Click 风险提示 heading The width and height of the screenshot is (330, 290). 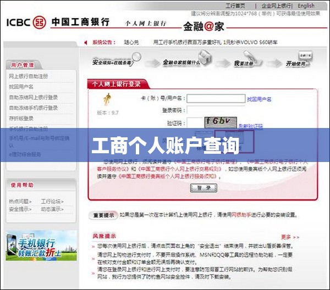105,236
